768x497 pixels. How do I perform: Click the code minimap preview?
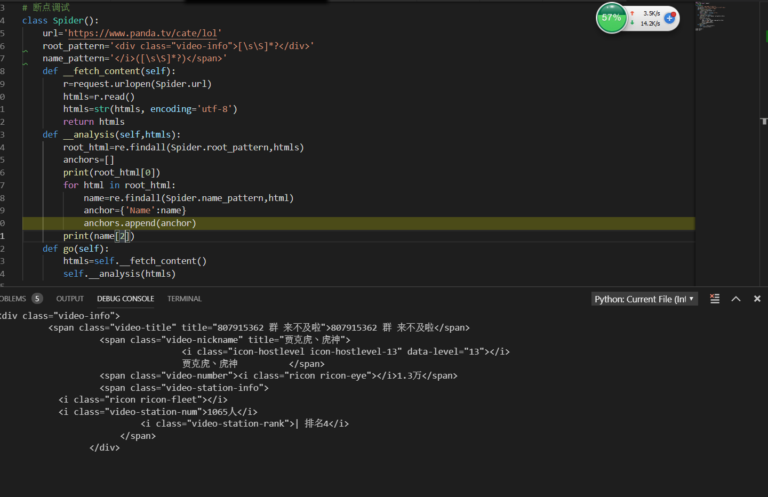(710, 16)
